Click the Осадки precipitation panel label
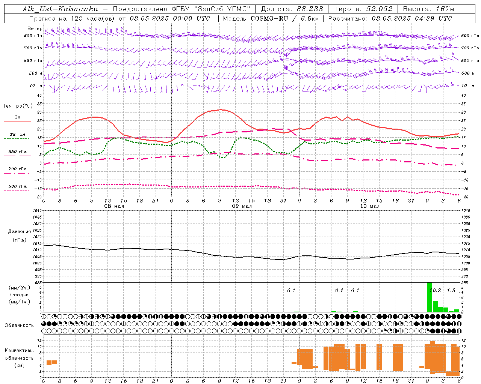This screenshot has width=481, height=384. click(20, 295)
